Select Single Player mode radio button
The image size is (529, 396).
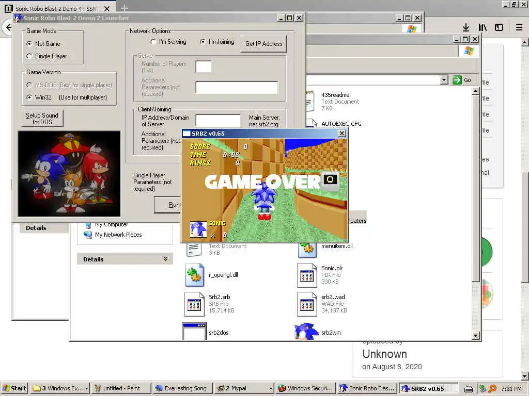(29, 56)
